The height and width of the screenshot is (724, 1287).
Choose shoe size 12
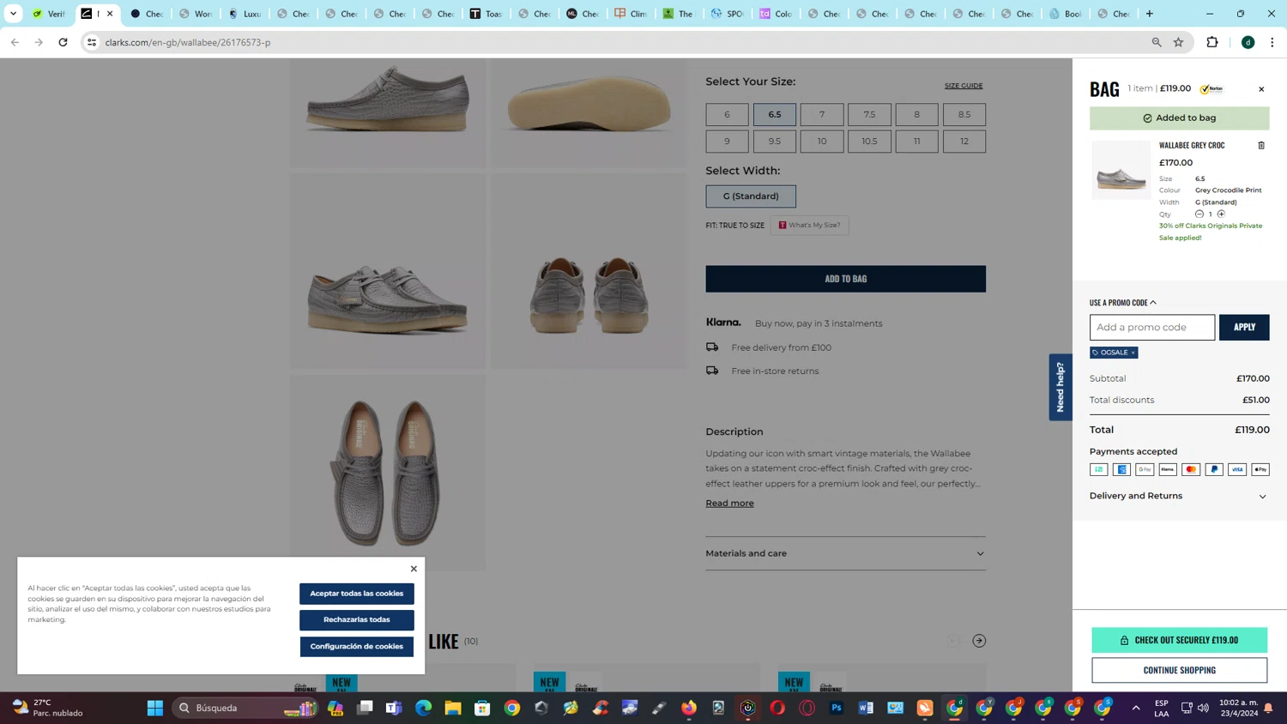tap(964, 142)
